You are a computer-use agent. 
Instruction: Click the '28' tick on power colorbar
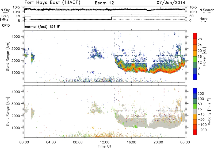tap(200, 39)
